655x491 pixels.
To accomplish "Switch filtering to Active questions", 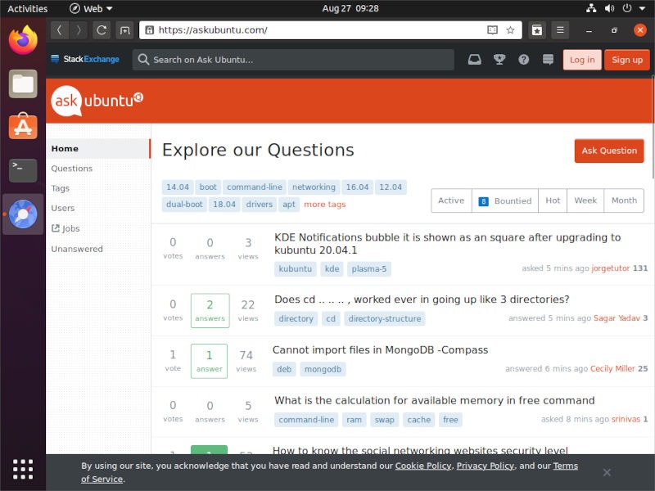I will coord(451,200).
